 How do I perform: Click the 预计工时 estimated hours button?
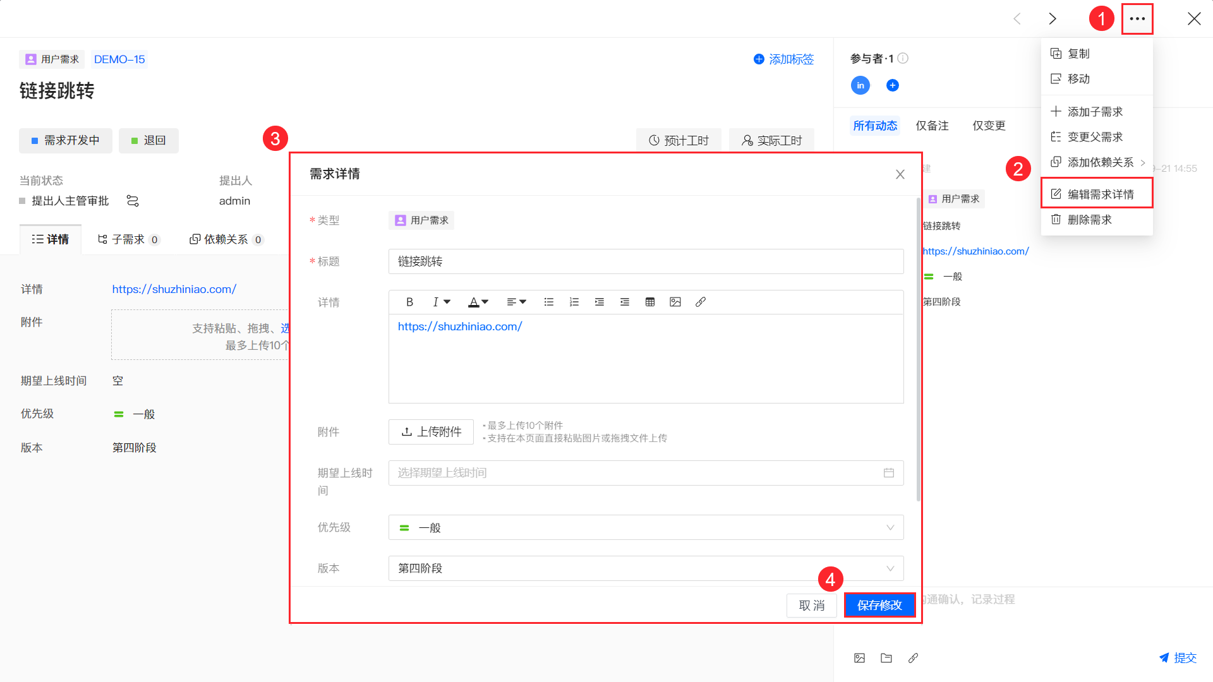tap(679, 140)
